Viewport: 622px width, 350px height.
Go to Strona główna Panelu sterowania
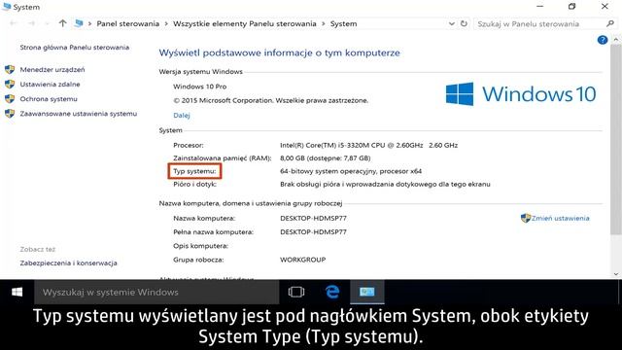coord(75,48)
